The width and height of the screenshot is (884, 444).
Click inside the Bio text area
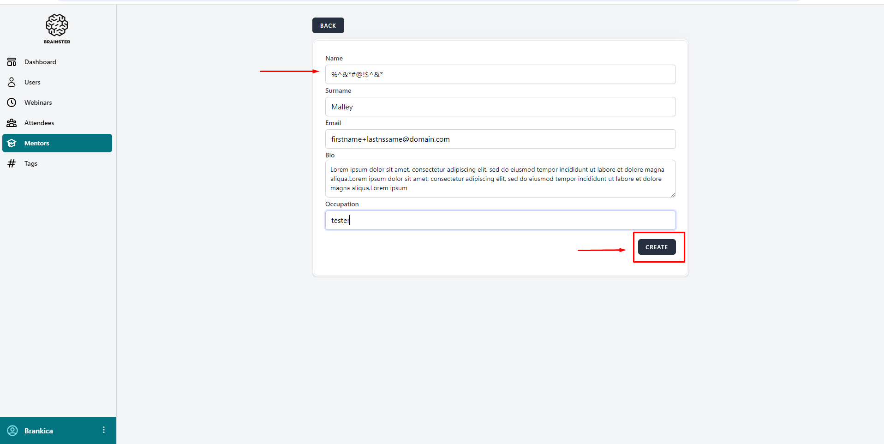pos(500,179)
